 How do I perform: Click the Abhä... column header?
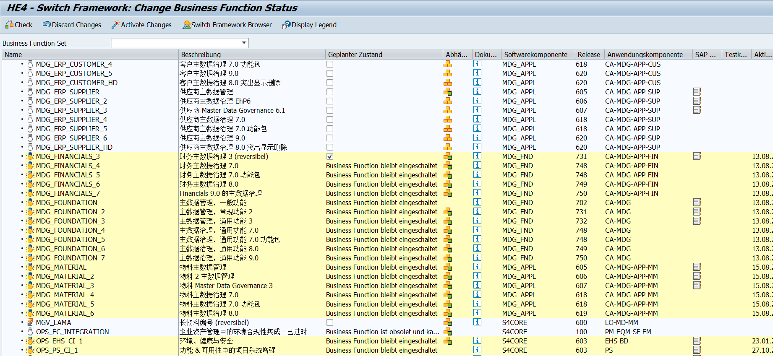[x=457, y=55]
